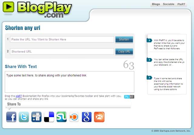The image size is (194, 135).
Task: Click the 'Shorten any url' heading
Action: [23, 28]
